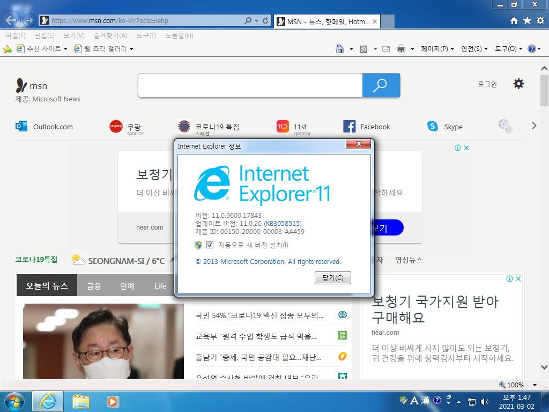
Task: Click the browser address bar URL
Action: (110, 21)
